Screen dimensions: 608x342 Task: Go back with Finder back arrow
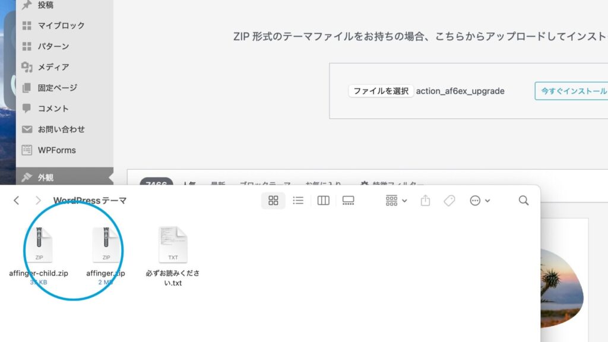click(17, 201)
